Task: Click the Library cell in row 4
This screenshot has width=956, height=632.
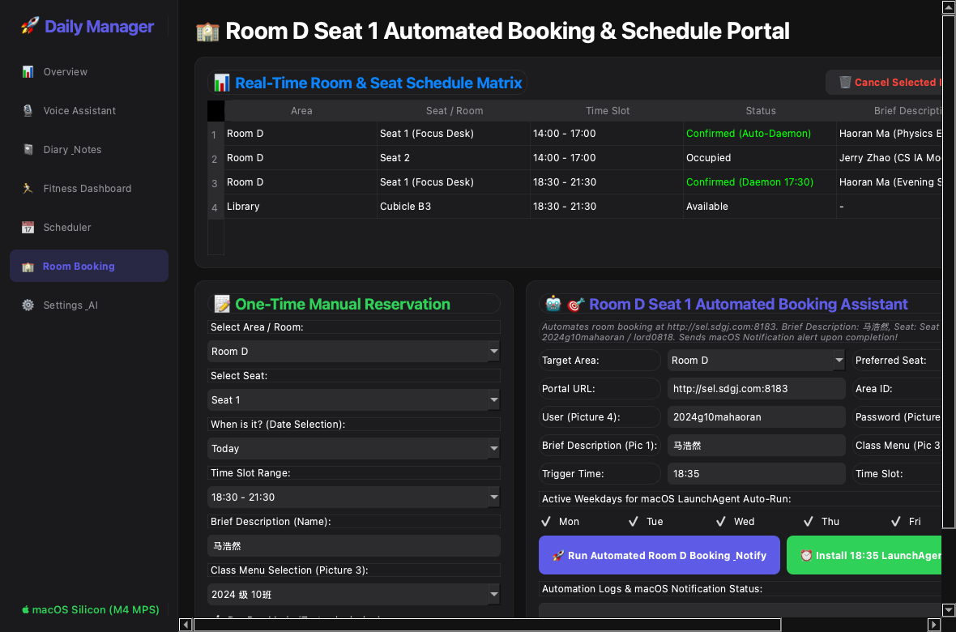Action: pos(301,207)
